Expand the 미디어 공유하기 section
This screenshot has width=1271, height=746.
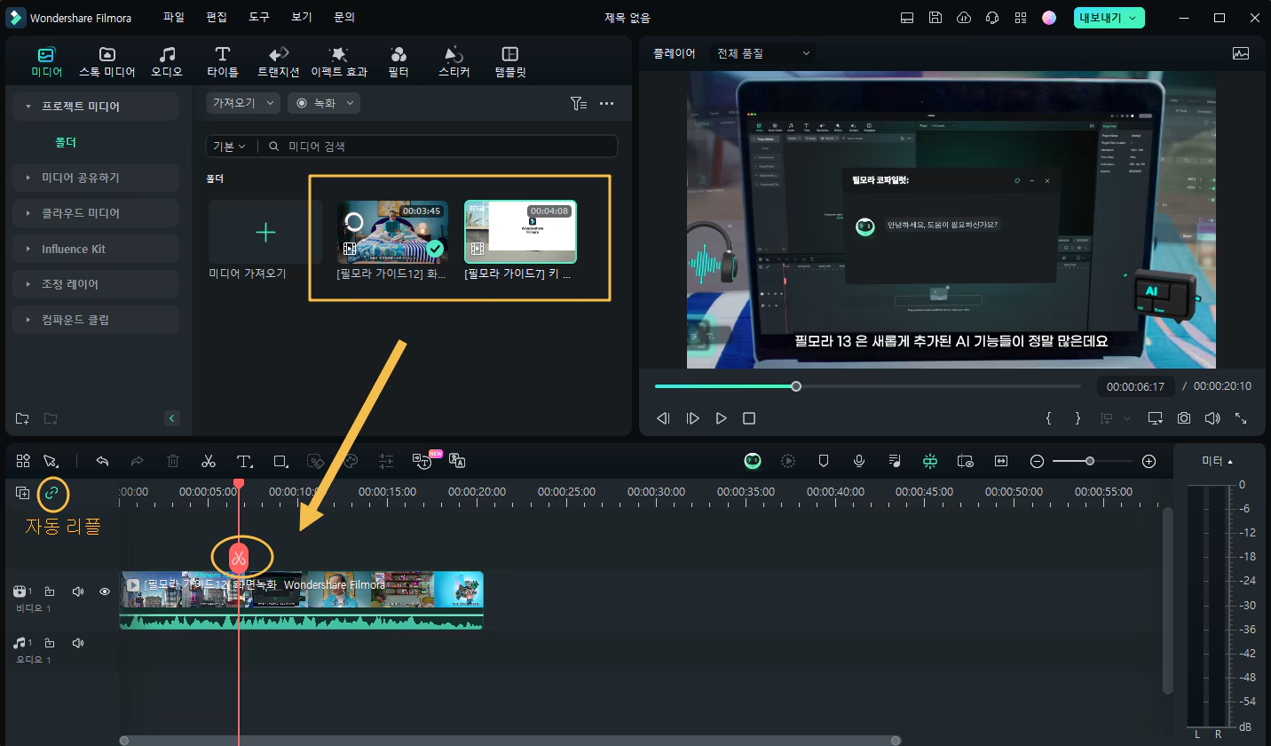point(96,178)
